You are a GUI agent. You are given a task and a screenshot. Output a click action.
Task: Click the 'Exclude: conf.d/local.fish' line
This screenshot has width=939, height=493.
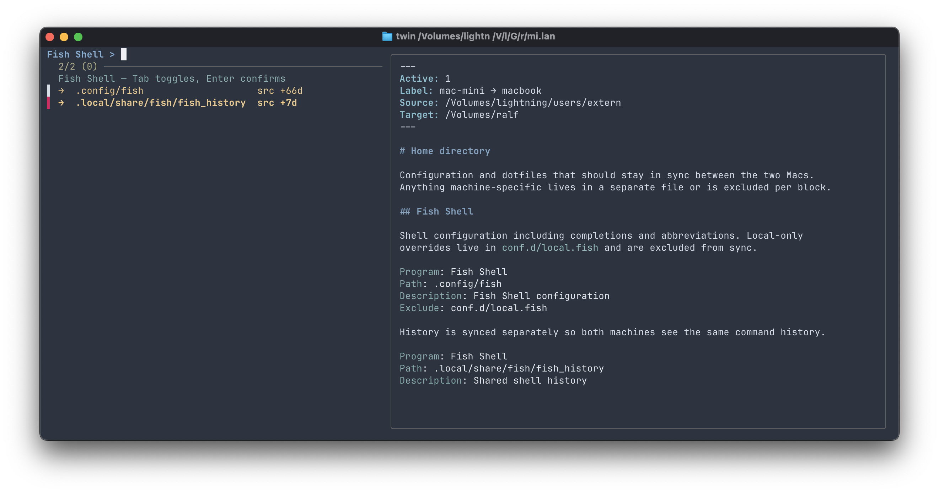pyautogui.click(x=473, y=308)
